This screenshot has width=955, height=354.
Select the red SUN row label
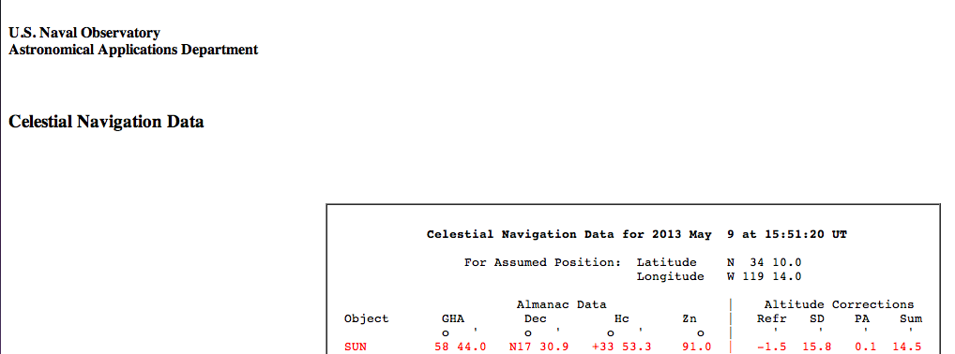pos(356,347)
